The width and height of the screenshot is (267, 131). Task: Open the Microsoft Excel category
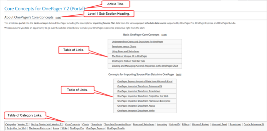pyautogui.click(x=219, y=125)
